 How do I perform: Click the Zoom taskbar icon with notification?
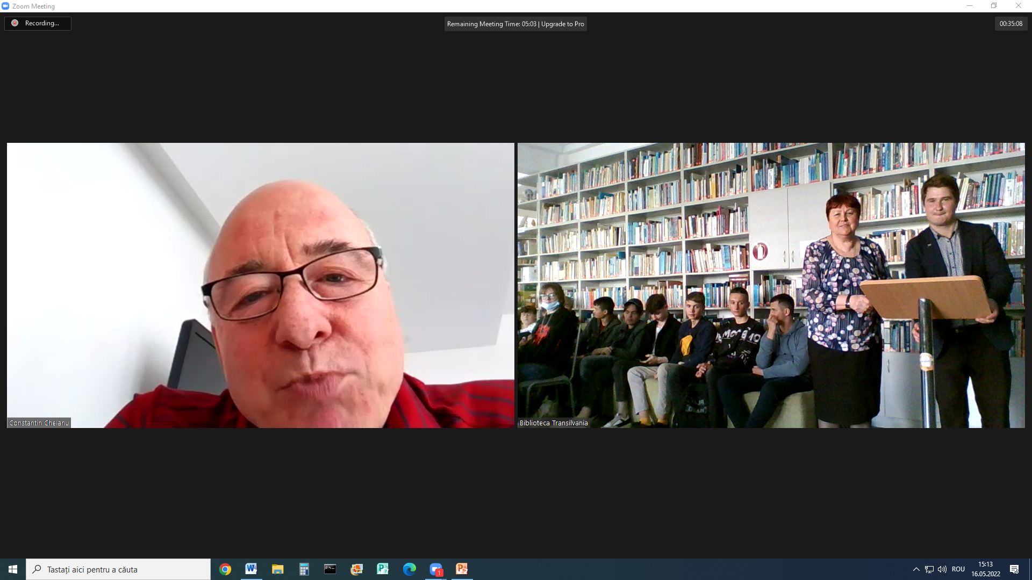coord(435,569)
